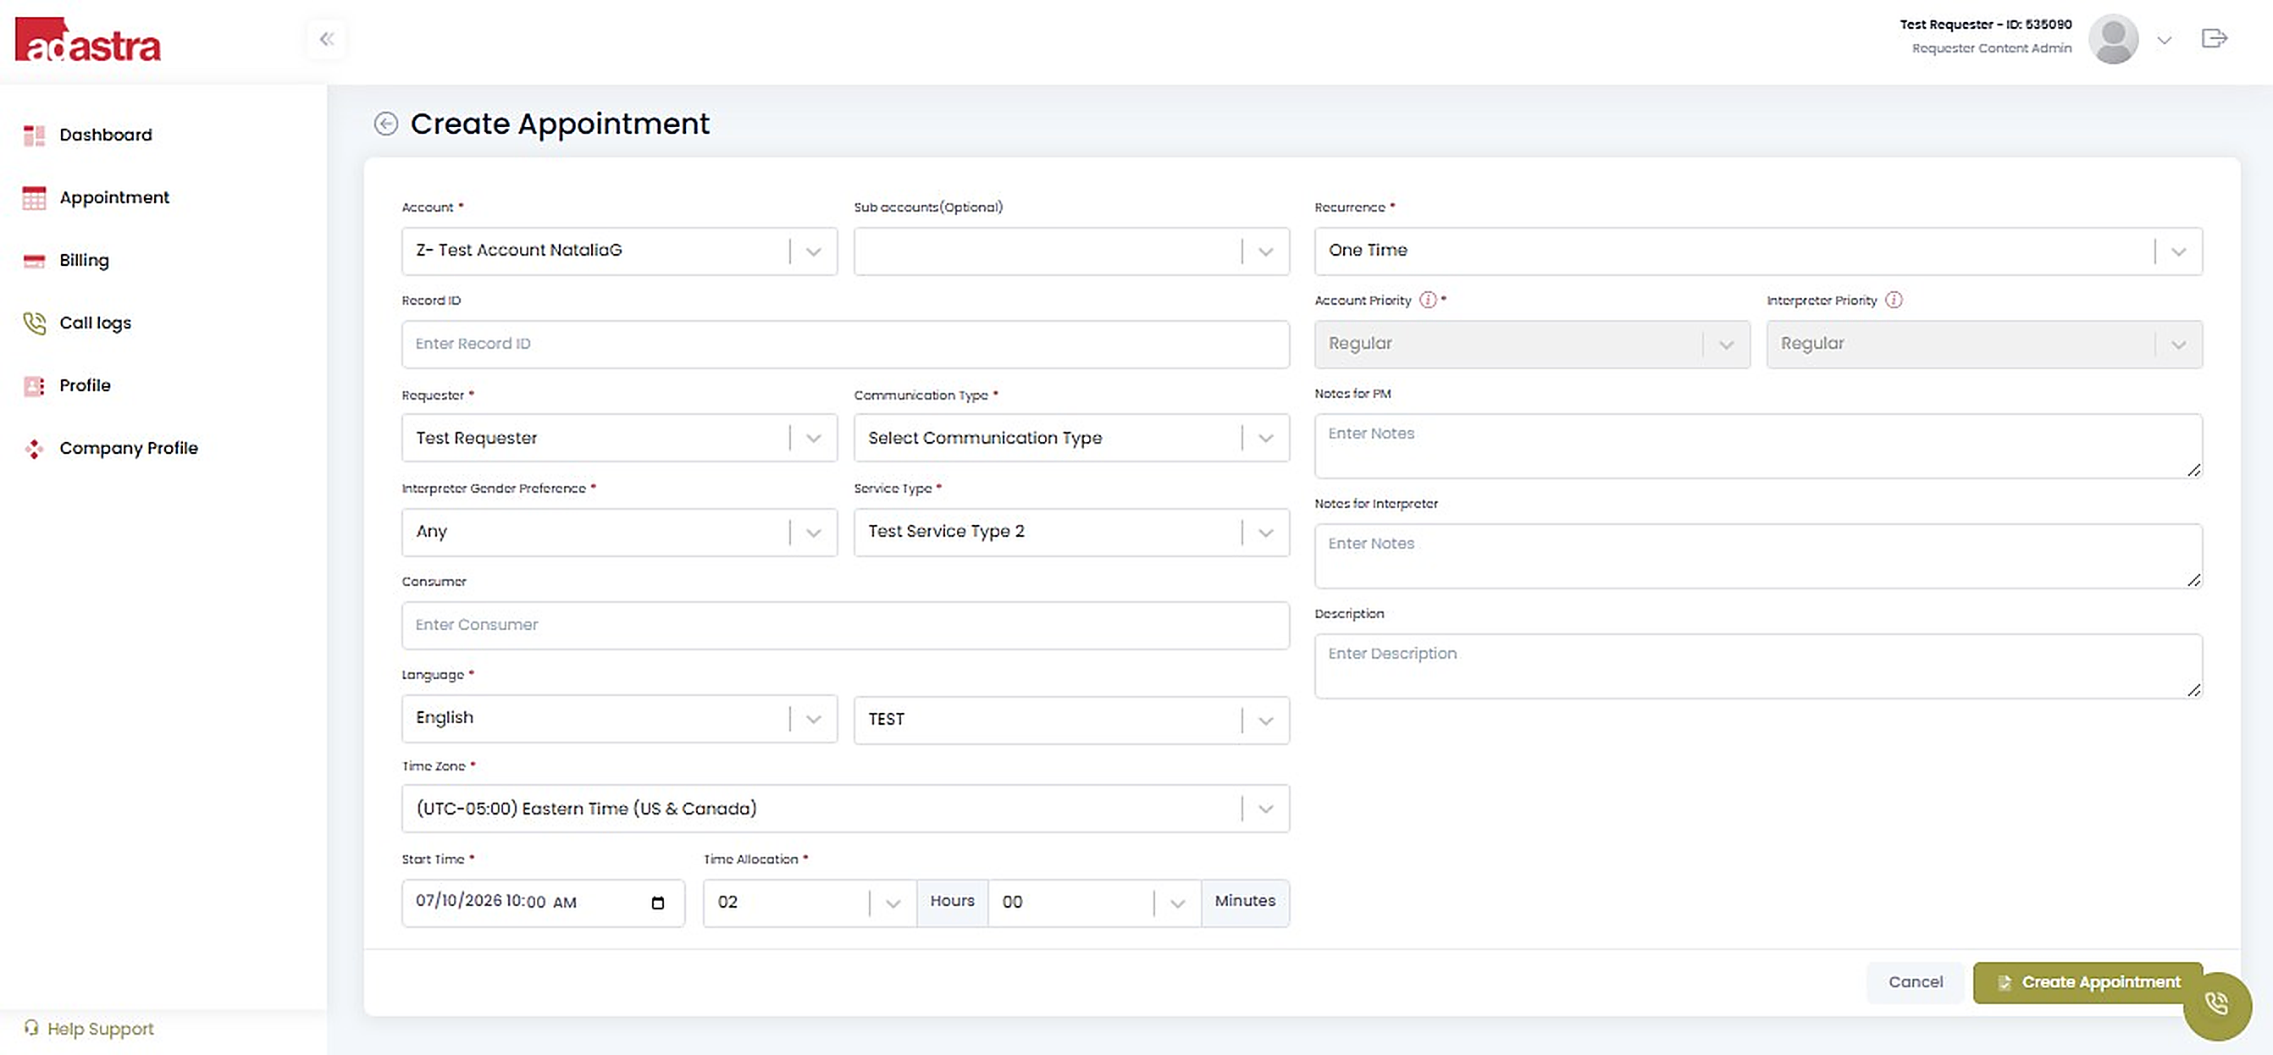
Task: Open the Requester dropdown
Action: pyautogui.click(x=618, y=438)
